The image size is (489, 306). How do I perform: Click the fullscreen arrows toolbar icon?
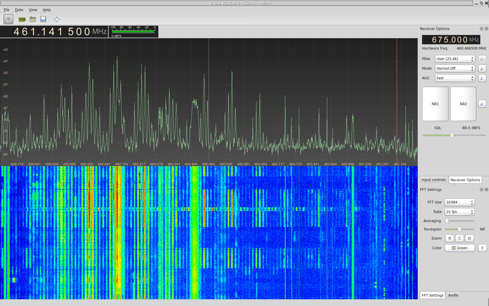(x=57, y=20)
